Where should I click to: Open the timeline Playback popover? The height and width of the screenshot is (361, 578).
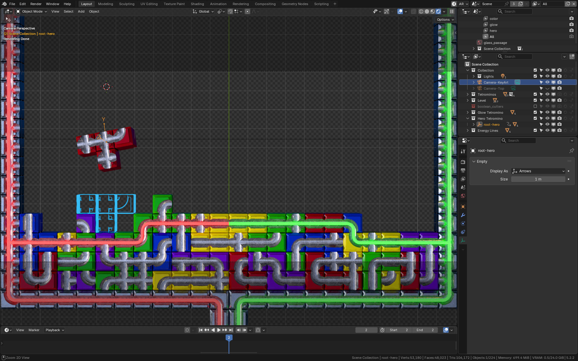coord(54,330)
